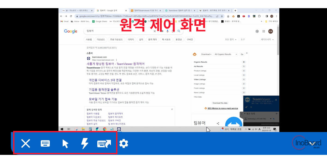Share the 팀뷰어 knowledge panel
This screenshot has width=327, height=163.
coord(218,123)
